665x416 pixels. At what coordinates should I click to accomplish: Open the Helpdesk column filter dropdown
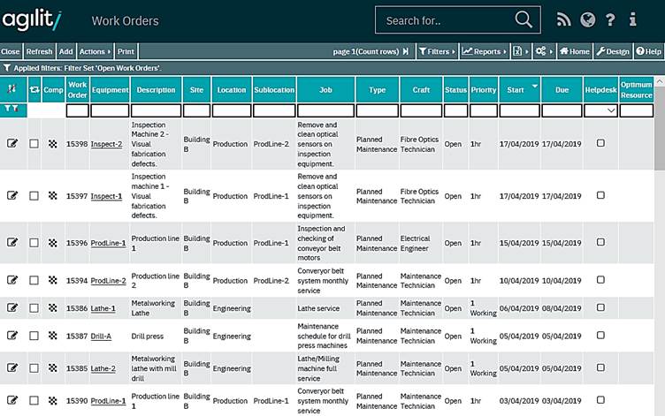(x=600, y=111)
